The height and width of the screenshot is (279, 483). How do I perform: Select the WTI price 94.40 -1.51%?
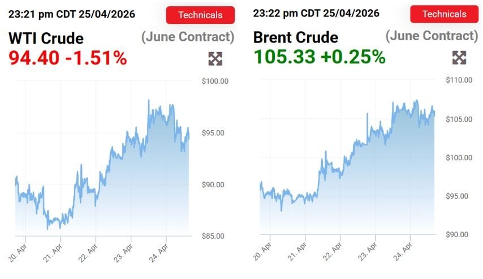(67, 57)
